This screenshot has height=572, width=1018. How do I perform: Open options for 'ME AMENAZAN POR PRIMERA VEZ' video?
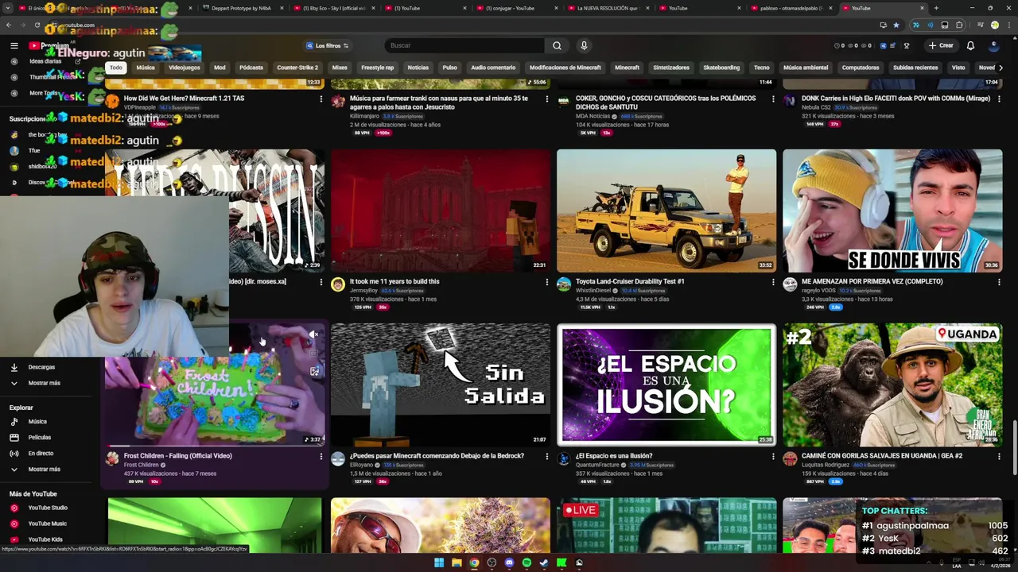tap(999, 281)
